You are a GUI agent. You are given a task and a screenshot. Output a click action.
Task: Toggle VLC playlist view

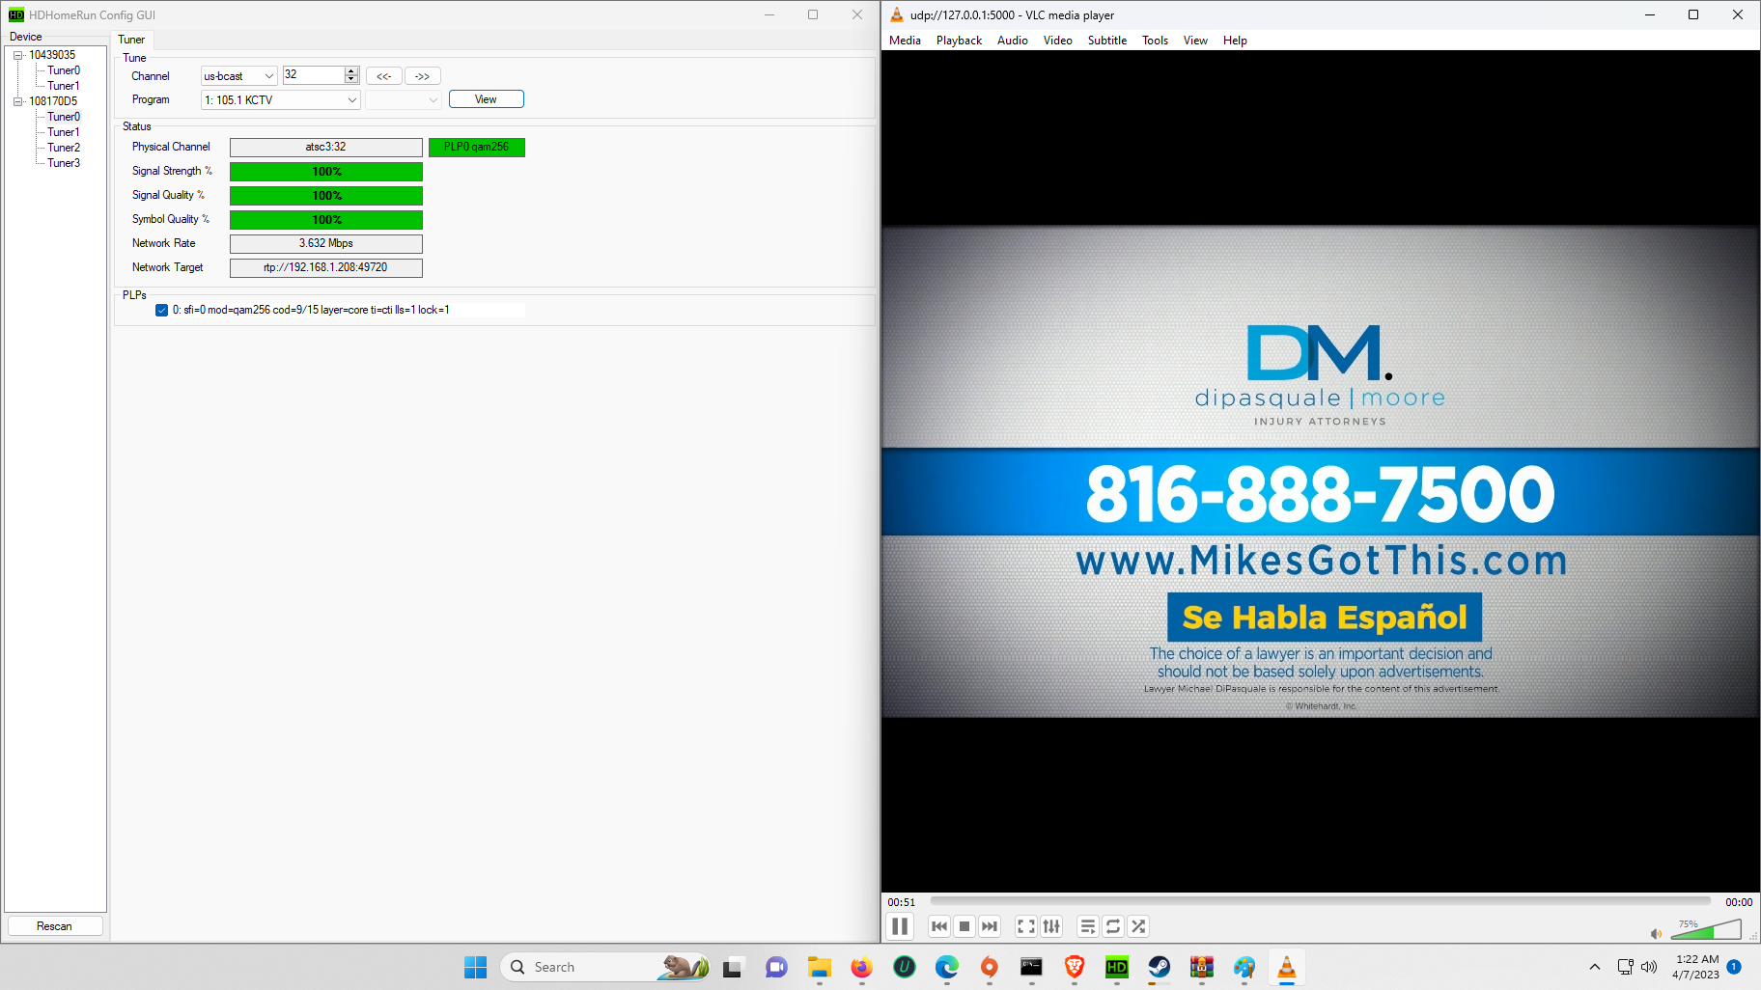(x=1088, y=926)
